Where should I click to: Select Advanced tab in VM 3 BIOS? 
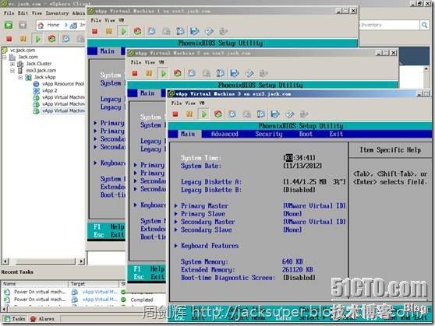[225, 134]
